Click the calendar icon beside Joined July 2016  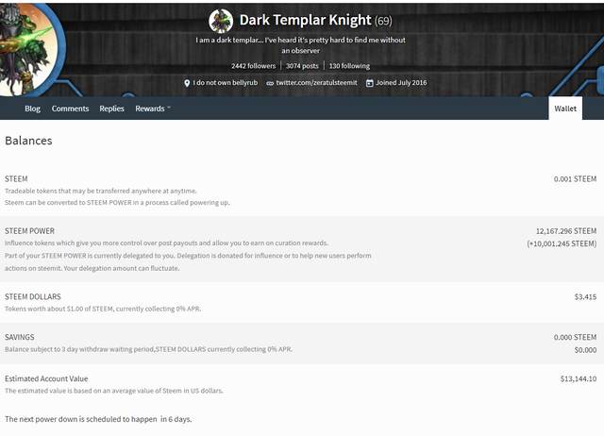369,83
